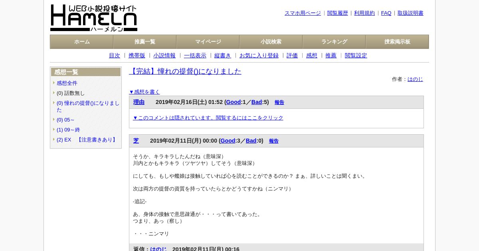Viewport: 479px width, 251px height.
Task: Select (2) EX 【注意書きあり】 in sidebar
Action: point(87,140)
